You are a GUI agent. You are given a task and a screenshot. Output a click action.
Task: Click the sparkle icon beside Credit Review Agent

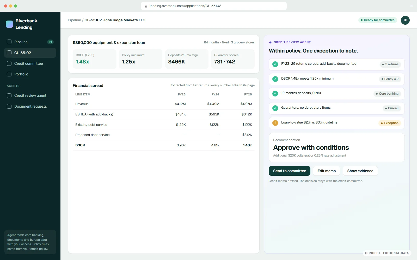tap(270, 42)
